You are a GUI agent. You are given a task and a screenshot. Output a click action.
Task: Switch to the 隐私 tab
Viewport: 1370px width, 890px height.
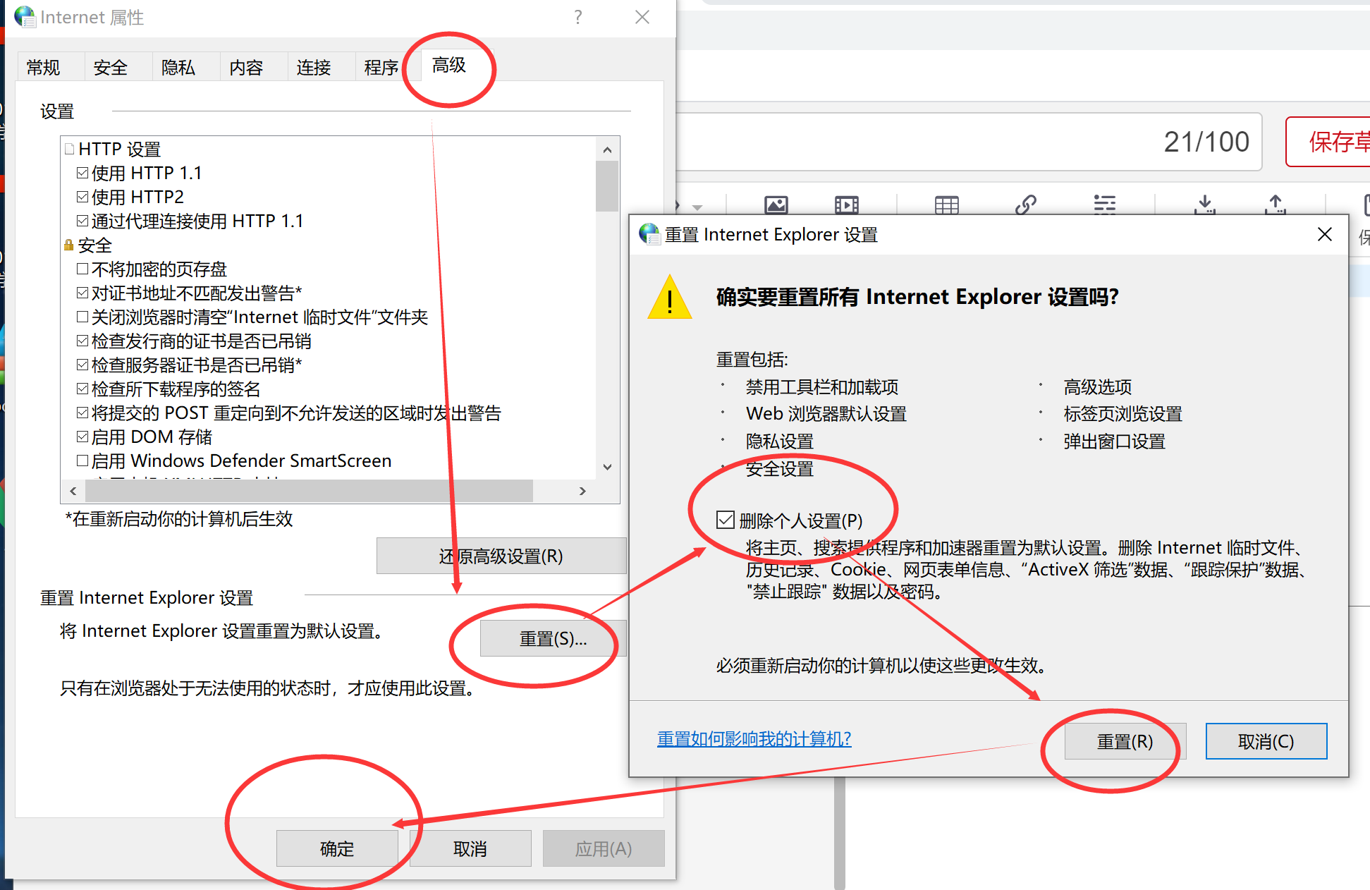(x=178, y=67)
